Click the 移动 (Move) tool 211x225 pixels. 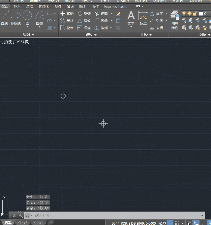[x=67, y=14]
